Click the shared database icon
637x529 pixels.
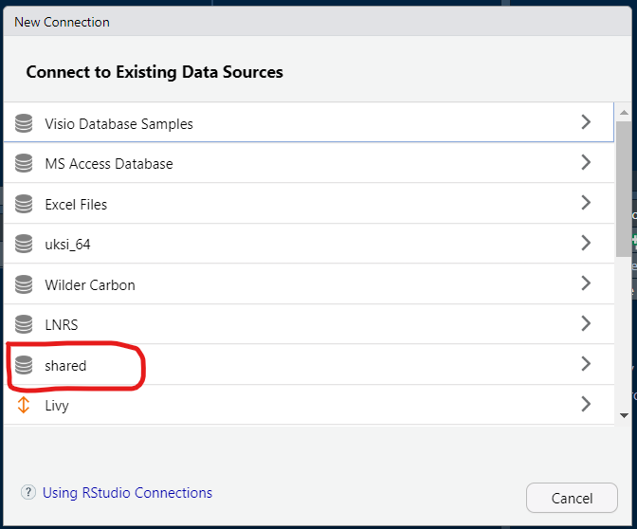[24, 364]
